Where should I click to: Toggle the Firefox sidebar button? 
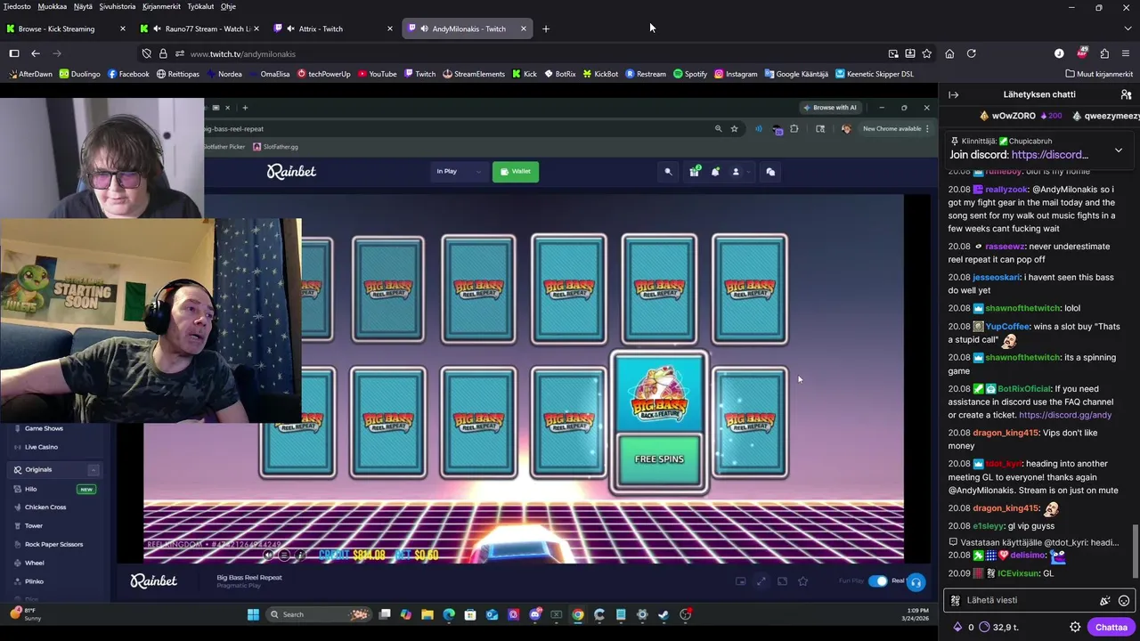click(14, 53)
